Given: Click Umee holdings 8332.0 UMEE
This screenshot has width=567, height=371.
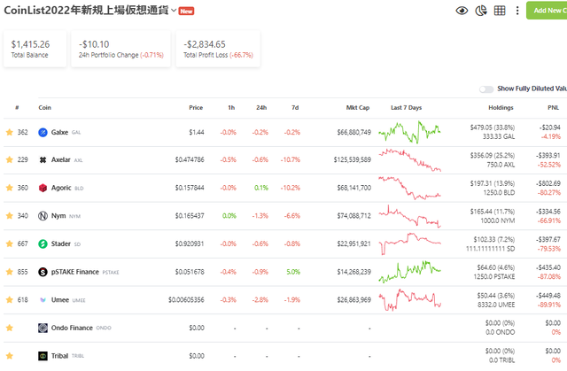Looking at the screenshot, I should 496,305.
